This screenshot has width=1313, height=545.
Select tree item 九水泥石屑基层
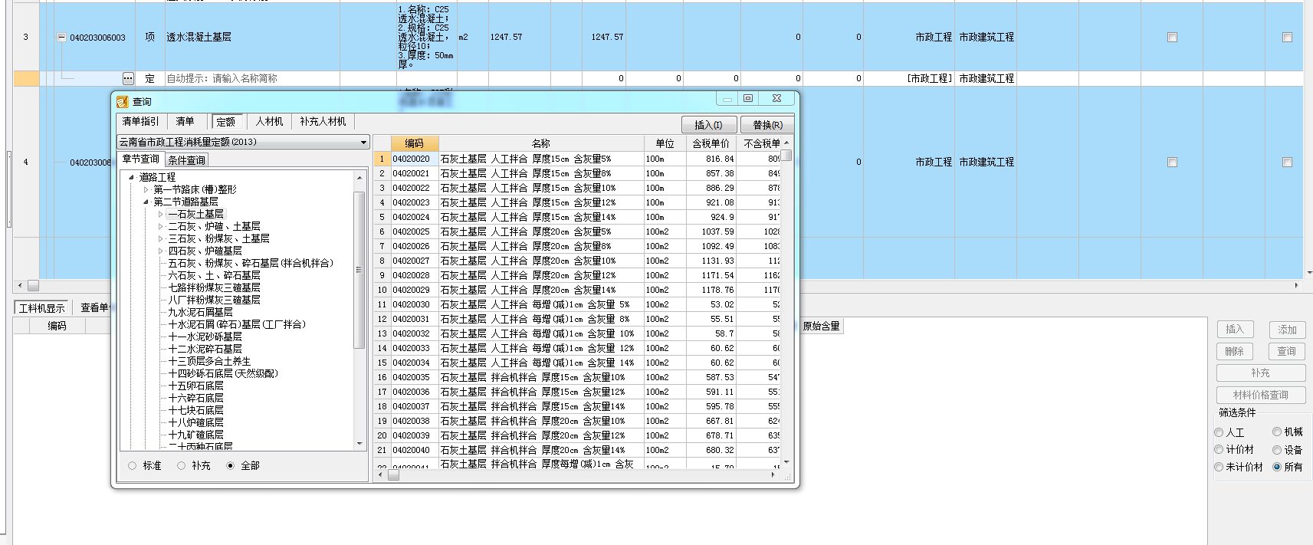(x=200, y=312)
